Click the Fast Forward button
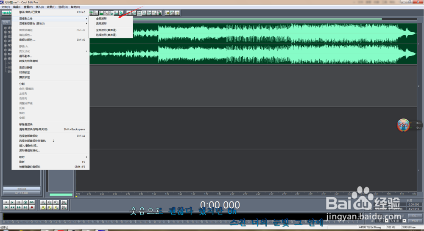Screen dimensions: 424x231 coord(19,207)
